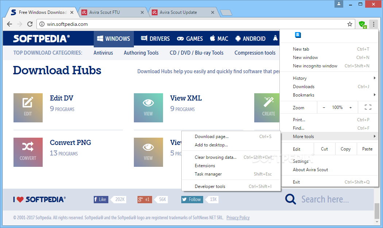Open Settings from the menu

point(329,161)
